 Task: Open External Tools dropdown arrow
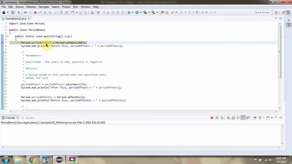point(157,12)
